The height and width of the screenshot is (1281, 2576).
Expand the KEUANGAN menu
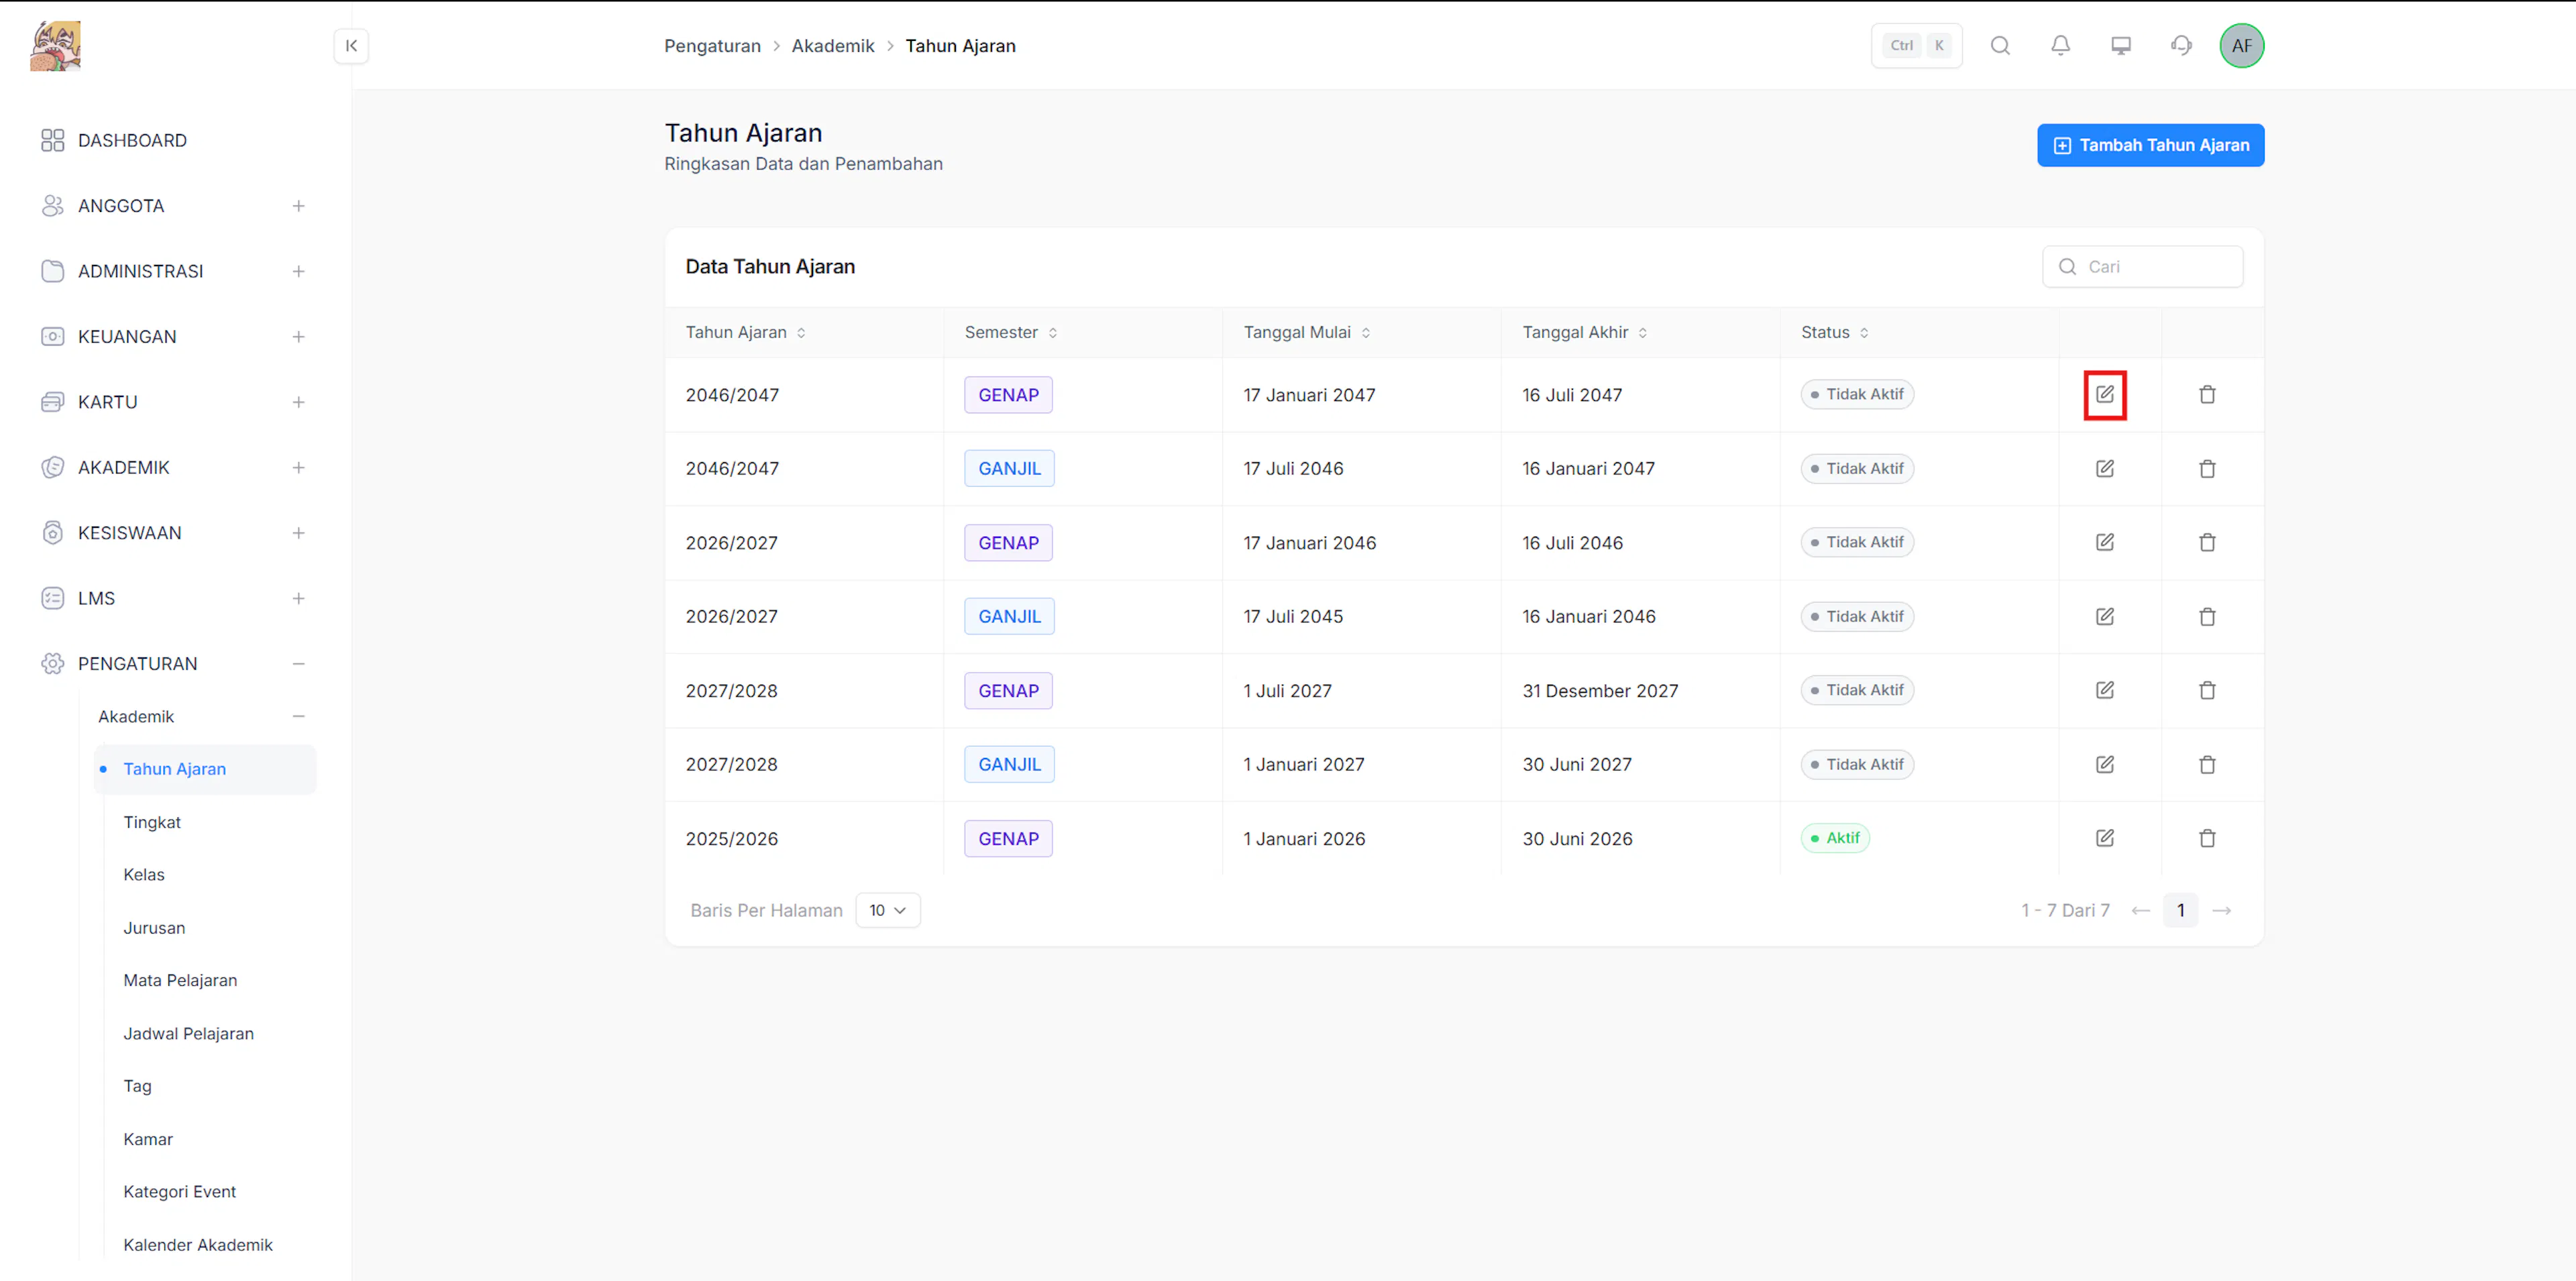click(298, 337)
